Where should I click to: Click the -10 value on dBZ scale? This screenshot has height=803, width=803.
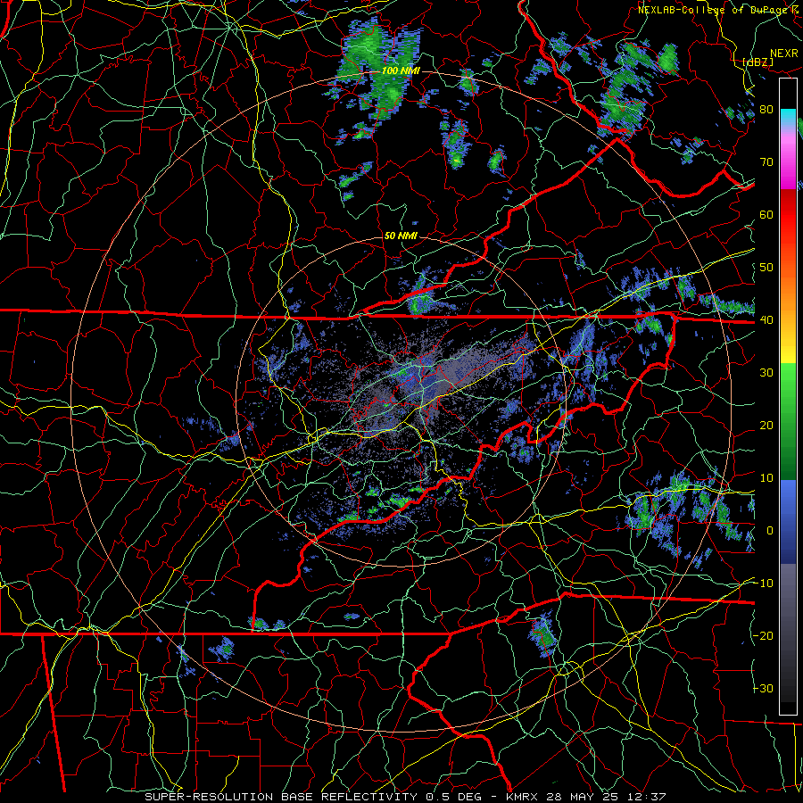pos(764,584)
